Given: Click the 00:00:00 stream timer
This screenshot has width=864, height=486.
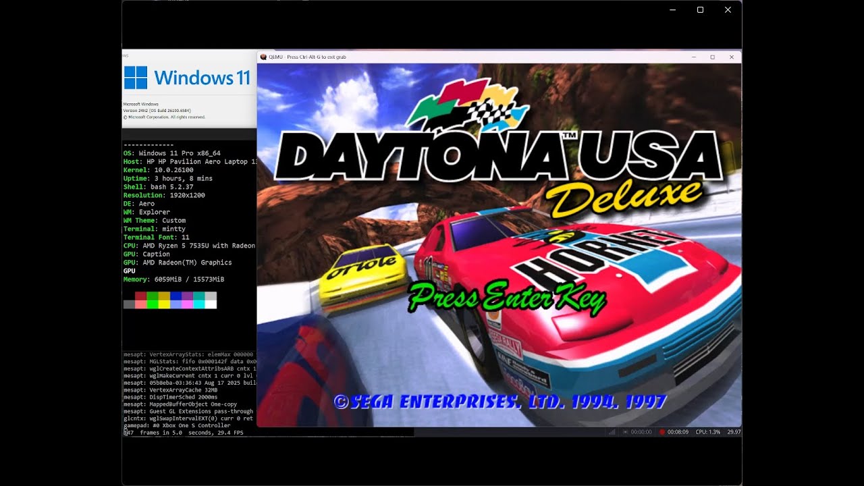Looking at the screenshot, I should tap(641, 432).
